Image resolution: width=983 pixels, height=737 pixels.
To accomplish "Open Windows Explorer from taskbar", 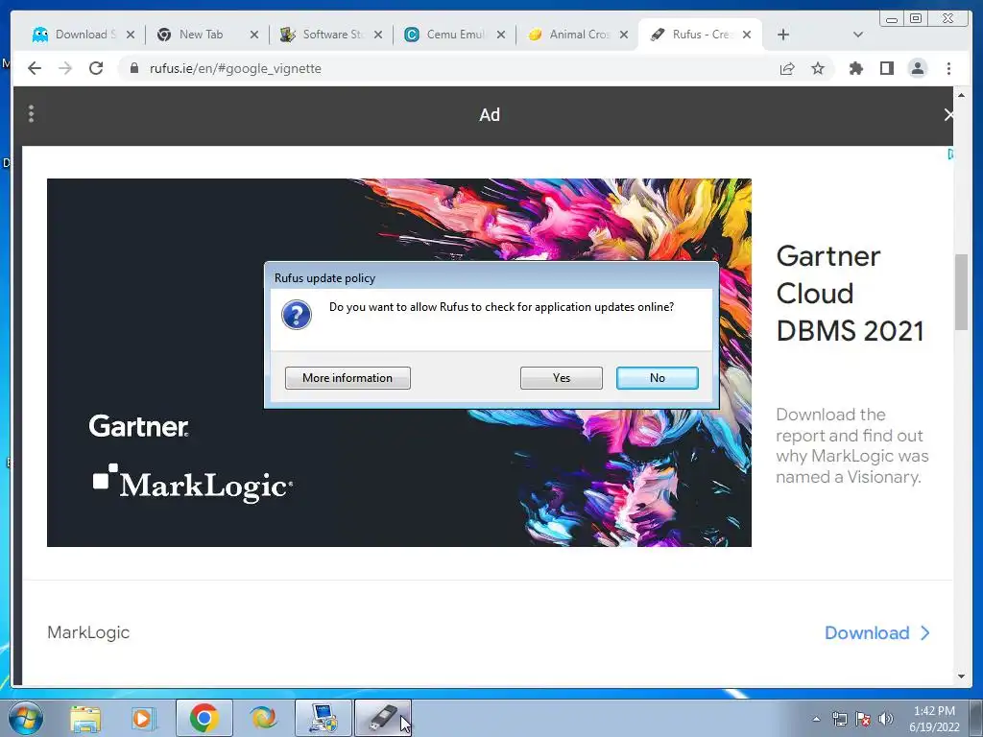I will tap(85, 718).
